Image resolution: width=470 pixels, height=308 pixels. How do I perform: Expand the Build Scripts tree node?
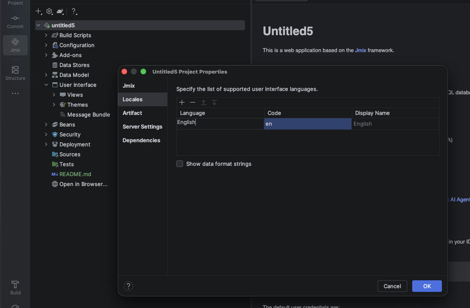click(46, 35)
